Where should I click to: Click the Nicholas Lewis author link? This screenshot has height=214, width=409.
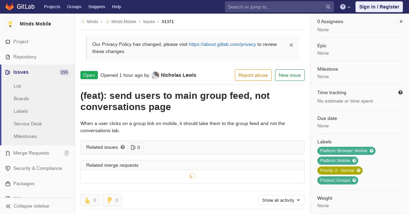click(x=178, y=75)
